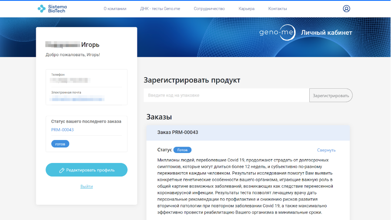Viewport: 391px width, 220px height.
Task: Click the готов badge in sidebar card
Action: click(60, 144)
